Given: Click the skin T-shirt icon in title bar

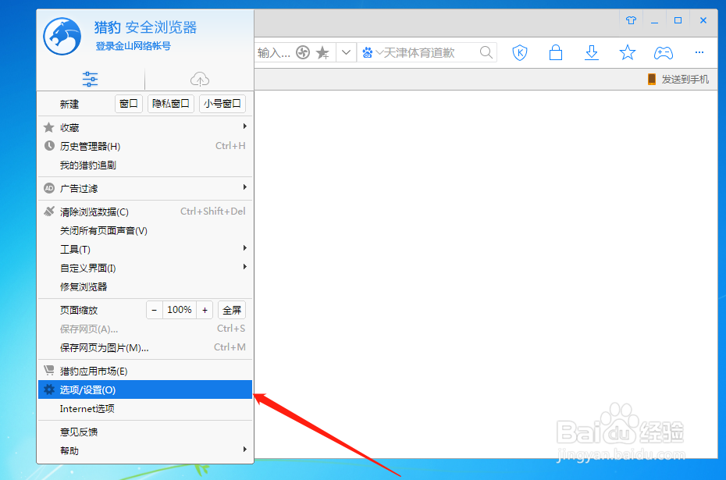Looking at the screenshot, I should [631, 20].
